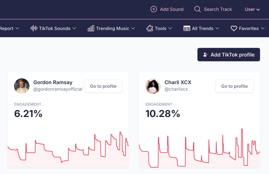Viewport: 269px width, 174px height.
Task: Expand the Tools dropdown chevron
Action: 170,28
